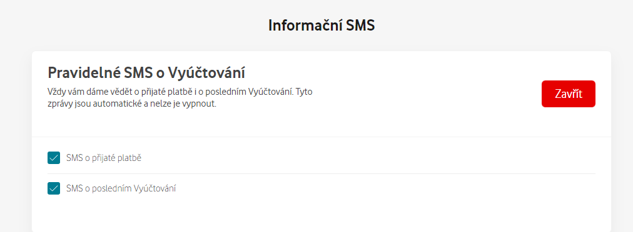This screenshot has width=633, height=232.
Task: Toggle the SMS o přijaté platbě checkbox
Action: [54, 158]
